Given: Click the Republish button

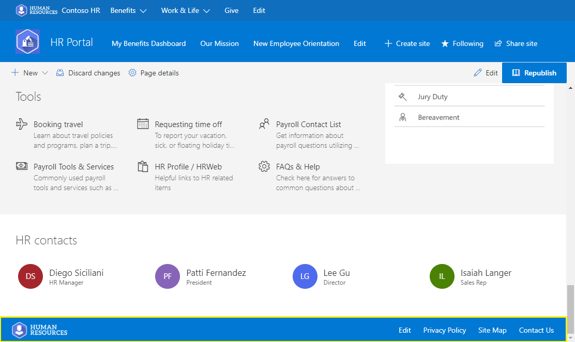Looking at the screenshot, I should point(534,73).
